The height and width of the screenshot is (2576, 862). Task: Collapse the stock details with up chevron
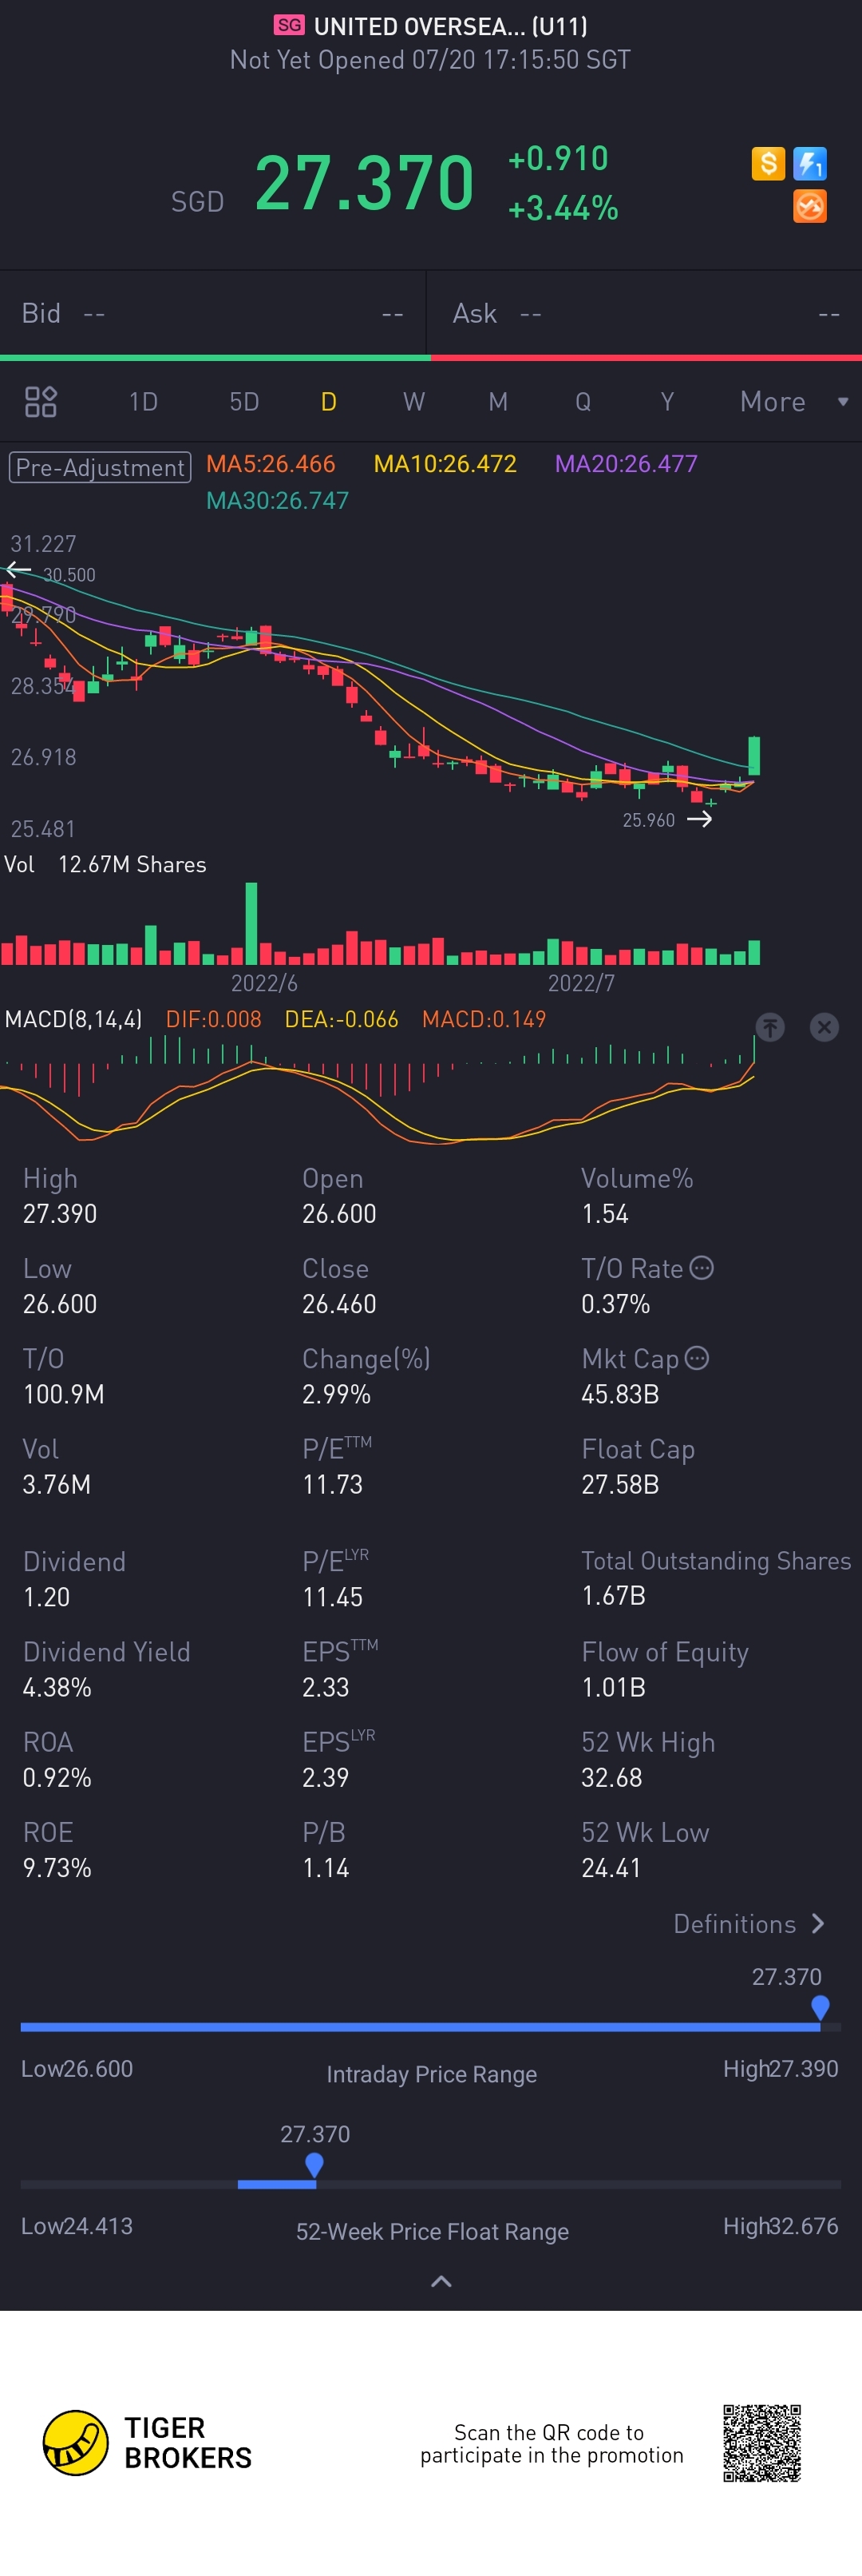tap(441, 2281)
